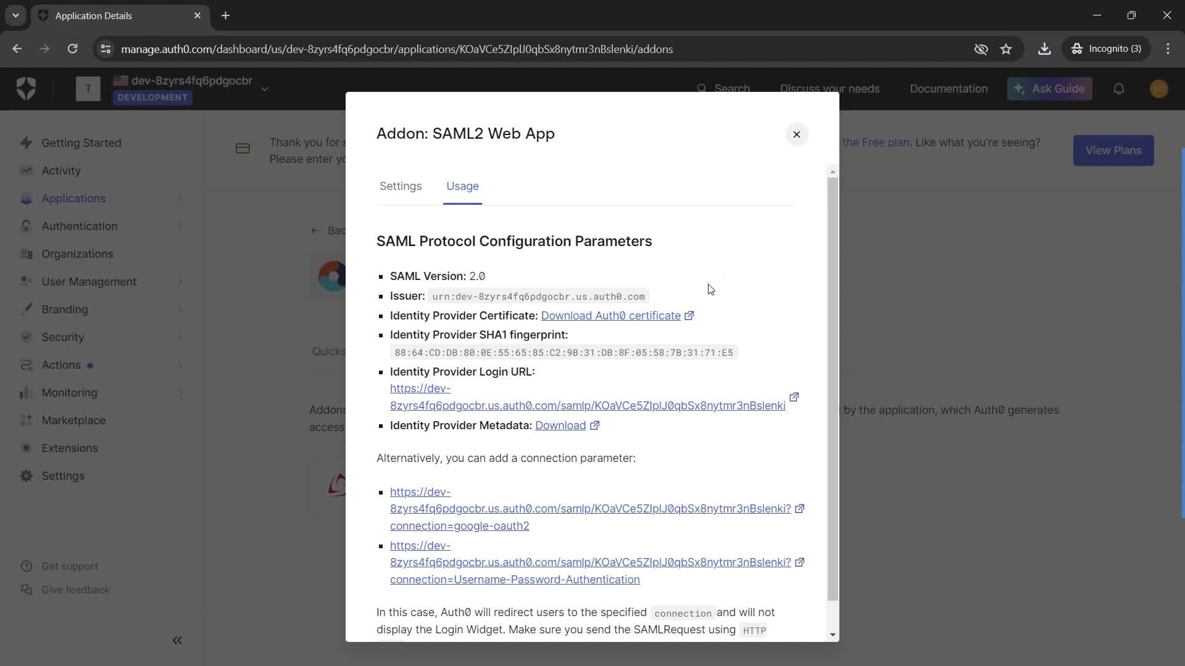1185x666 pixels.
Task: Open the Incognito profile indicator
Action: [1106, 49]
